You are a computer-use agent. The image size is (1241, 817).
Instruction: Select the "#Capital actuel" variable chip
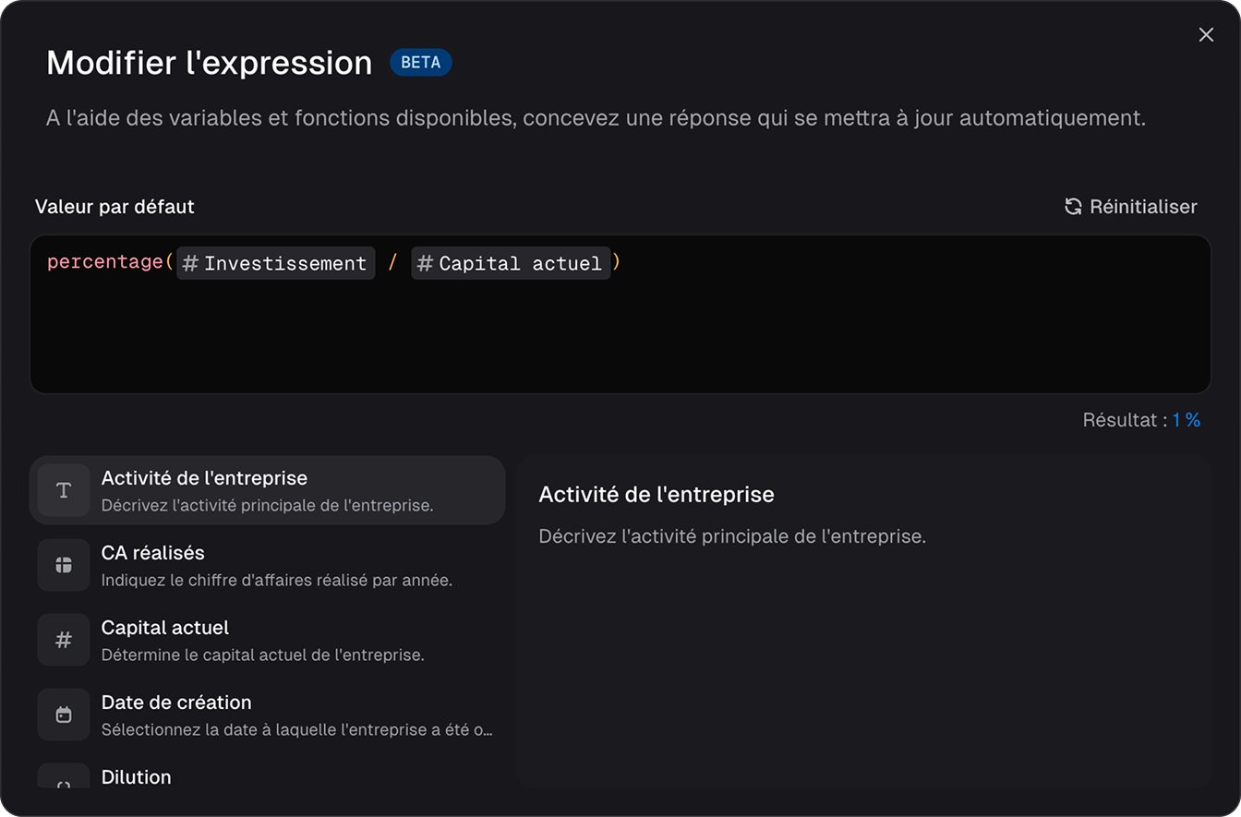point(511,263)
